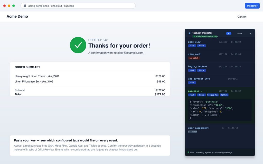Click the 'Paste your key' heading
263x164 pixels.
click(x=66, y=140)
